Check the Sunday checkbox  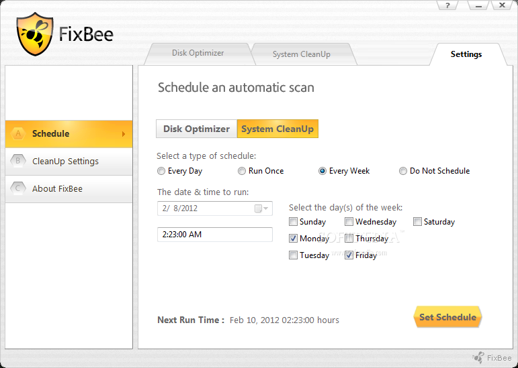293,221
